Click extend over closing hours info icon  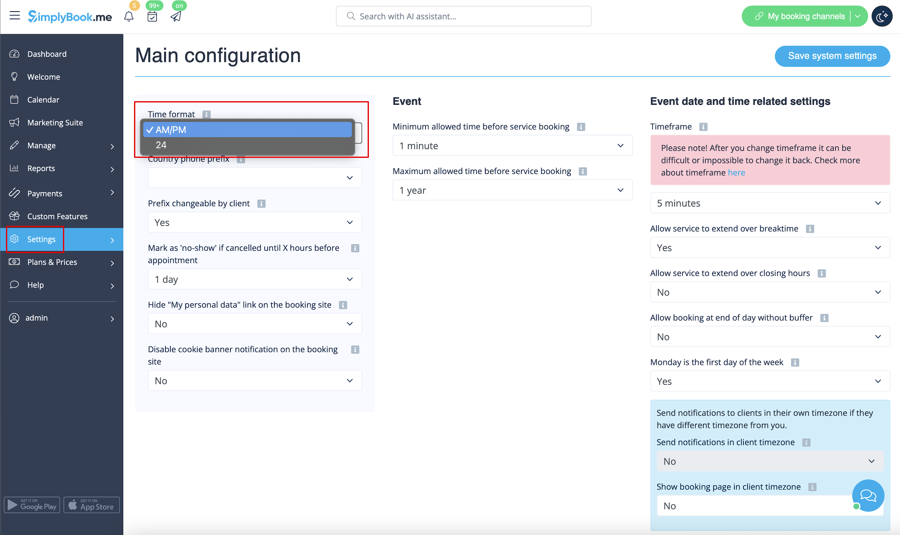pos(821,273)
